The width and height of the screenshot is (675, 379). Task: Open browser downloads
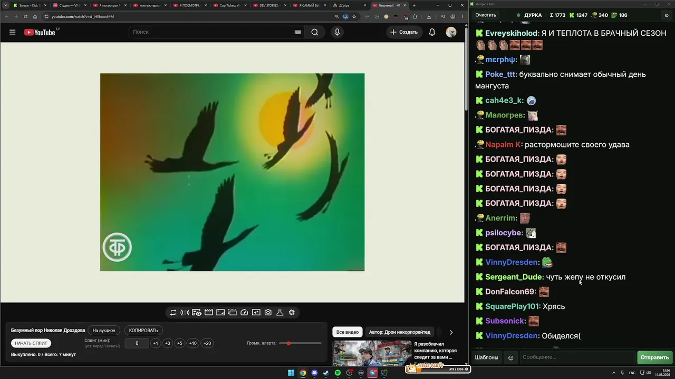pos(429,16)
